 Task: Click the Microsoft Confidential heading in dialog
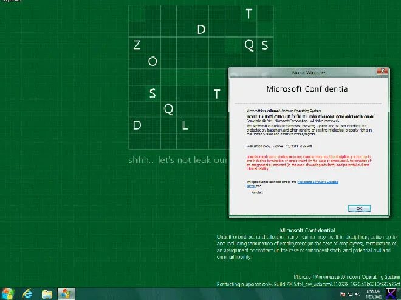coord(308,88)
